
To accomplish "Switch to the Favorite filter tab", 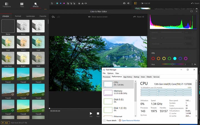I will click(43, 16).
